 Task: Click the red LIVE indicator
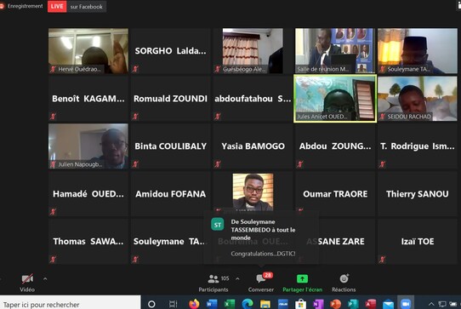tap(57, 6)
